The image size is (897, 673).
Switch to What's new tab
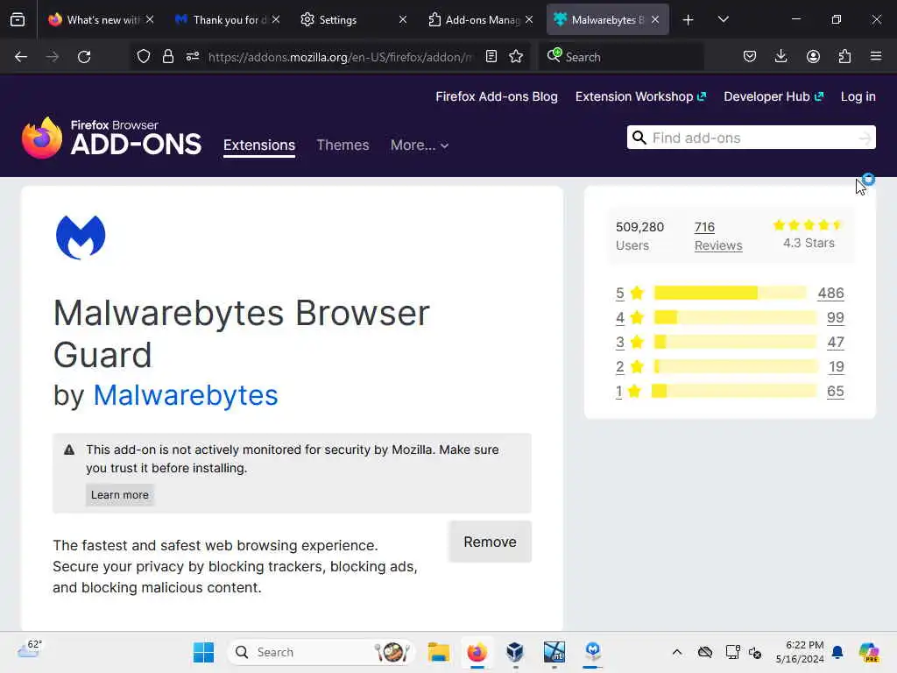click(x=102, y=20)
